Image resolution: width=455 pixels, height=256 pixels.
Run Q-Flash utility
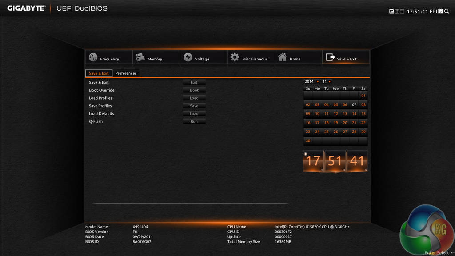(194, 122)
